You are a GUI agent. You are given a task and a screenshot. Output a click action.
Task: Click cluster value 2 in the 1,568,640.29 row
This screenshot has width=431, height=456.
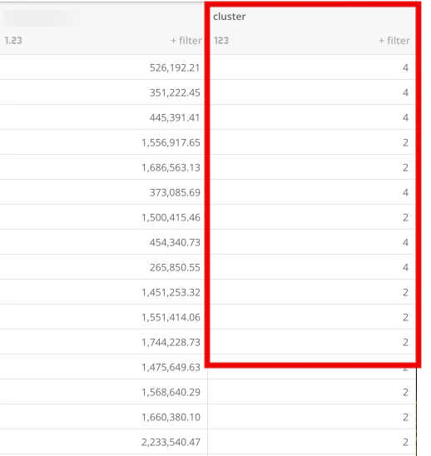point(405,392)
